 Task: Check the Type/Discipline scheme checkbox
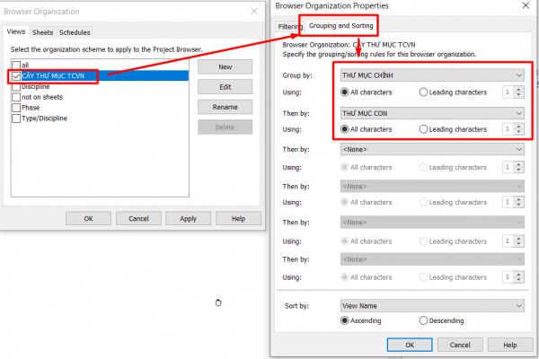(15, 118)
